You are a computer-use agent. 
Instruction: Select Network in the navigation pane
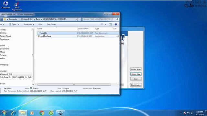point(3,84)
